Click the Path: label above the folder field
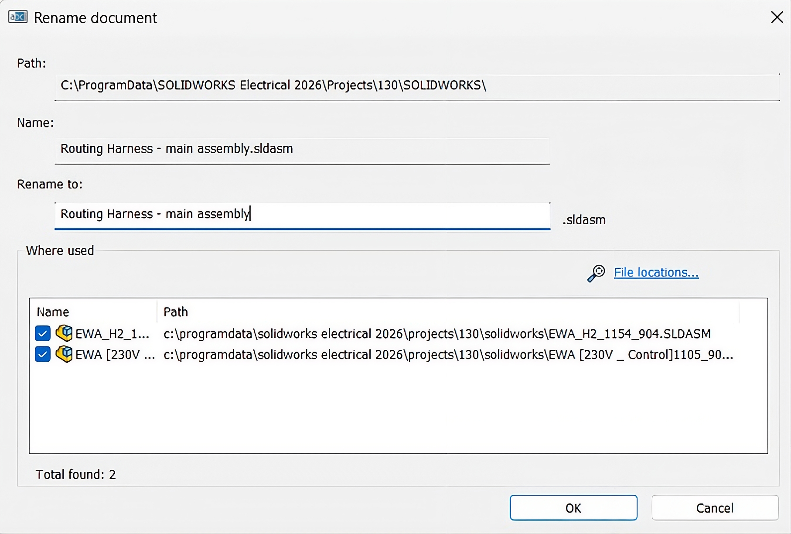Viewport: 791px width, 534px height. point(31,64)
